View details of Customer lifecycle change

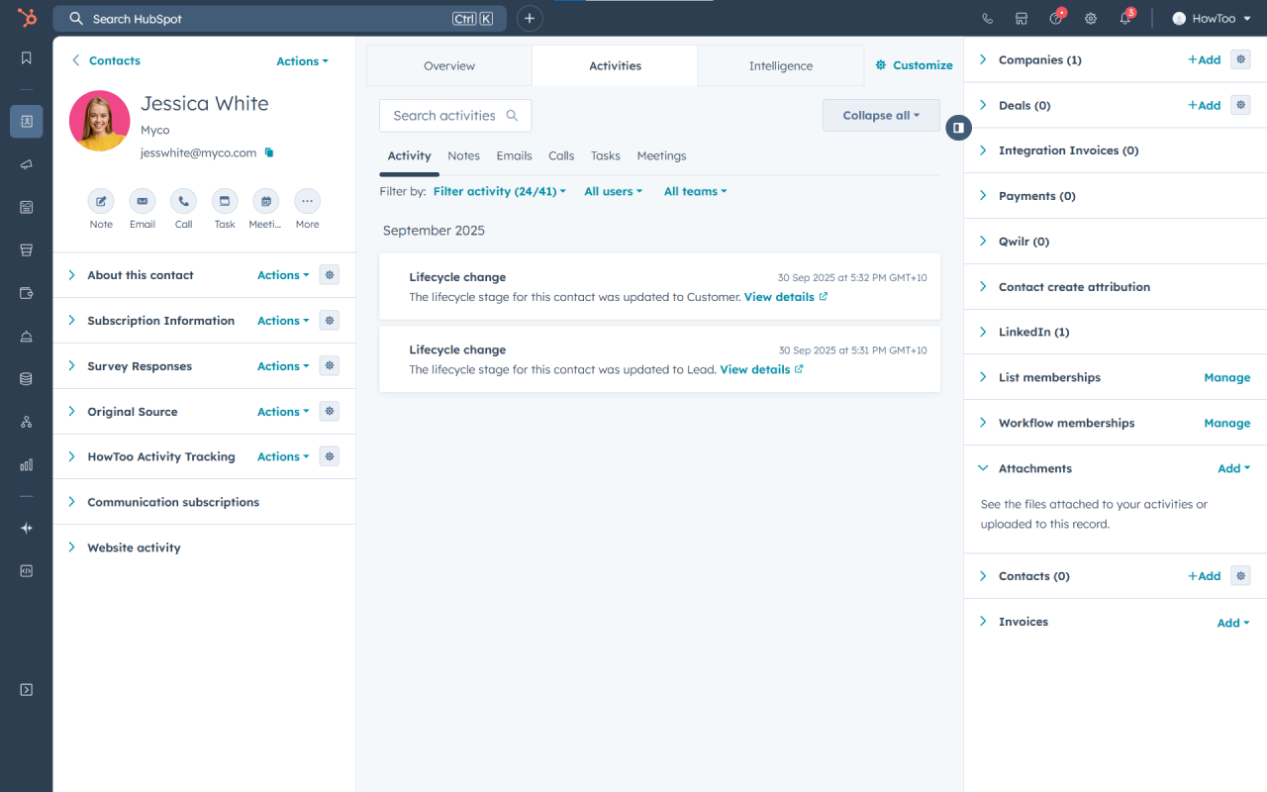(x=786, y=297)
